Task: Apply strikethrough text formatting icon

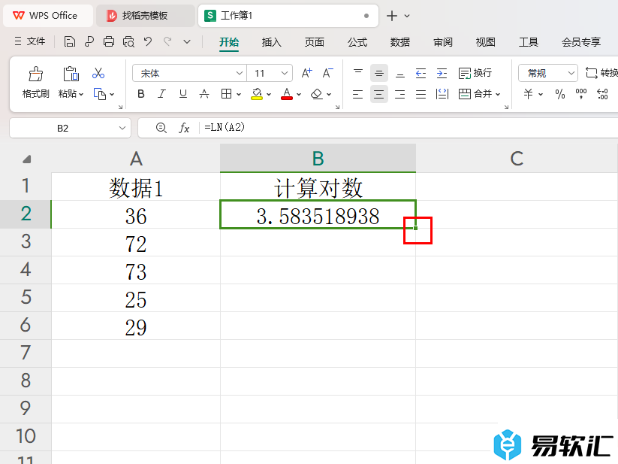Action: tap(204, 94)
